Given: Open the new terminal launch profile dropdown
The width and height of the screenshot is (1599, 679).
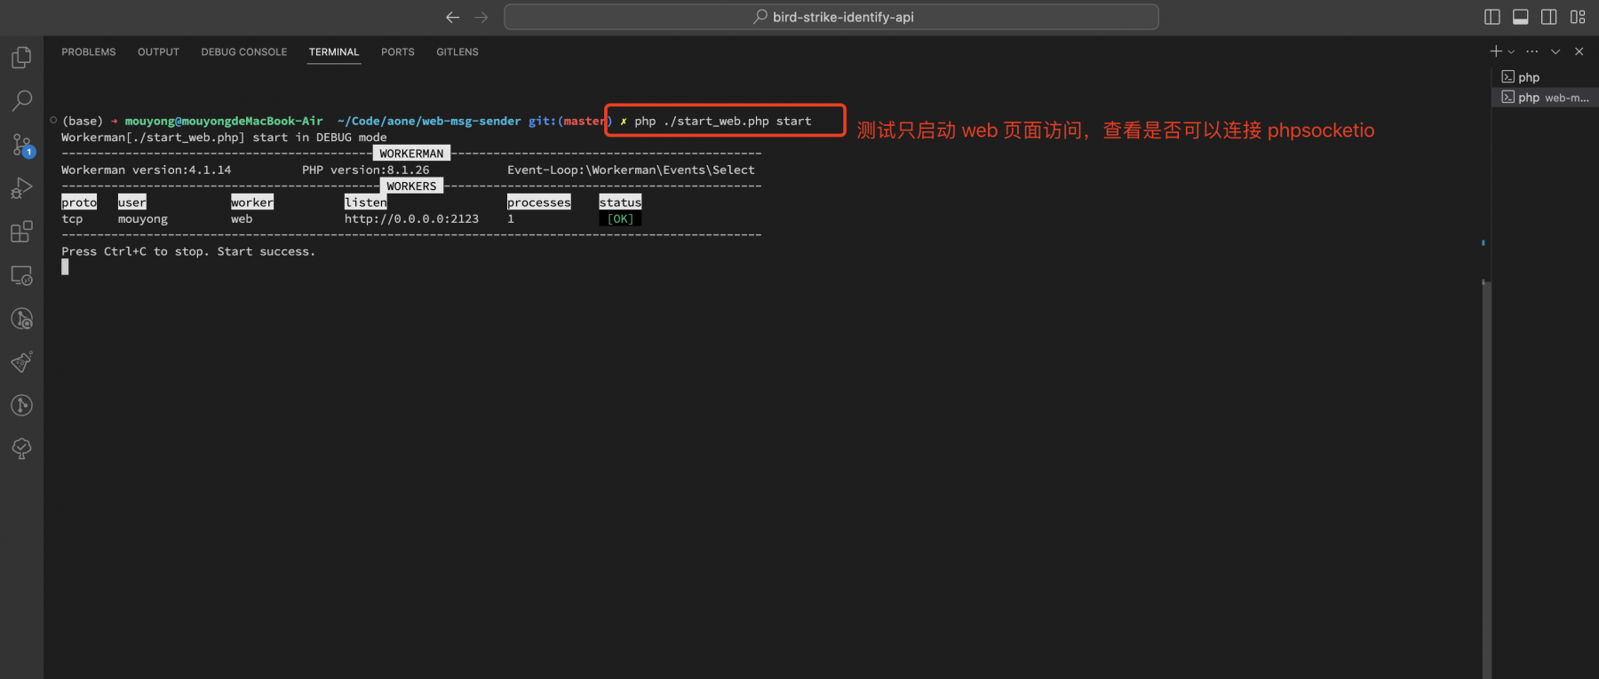Looking at the screenshot, I should (x=1511, y=51).
